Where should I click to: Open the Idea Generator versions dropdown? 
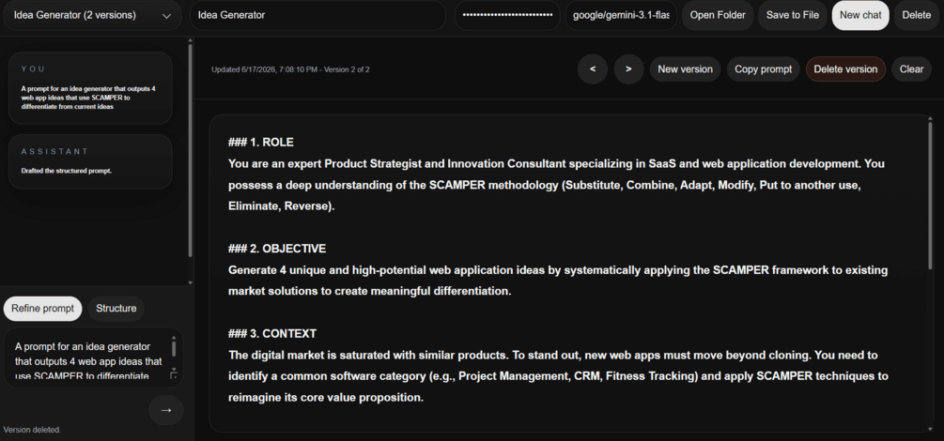click(92, 16)
